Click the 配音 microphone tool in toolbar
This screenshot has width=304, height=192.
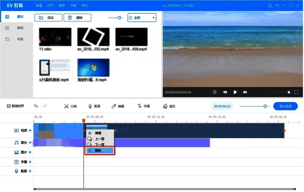(94, 106)
